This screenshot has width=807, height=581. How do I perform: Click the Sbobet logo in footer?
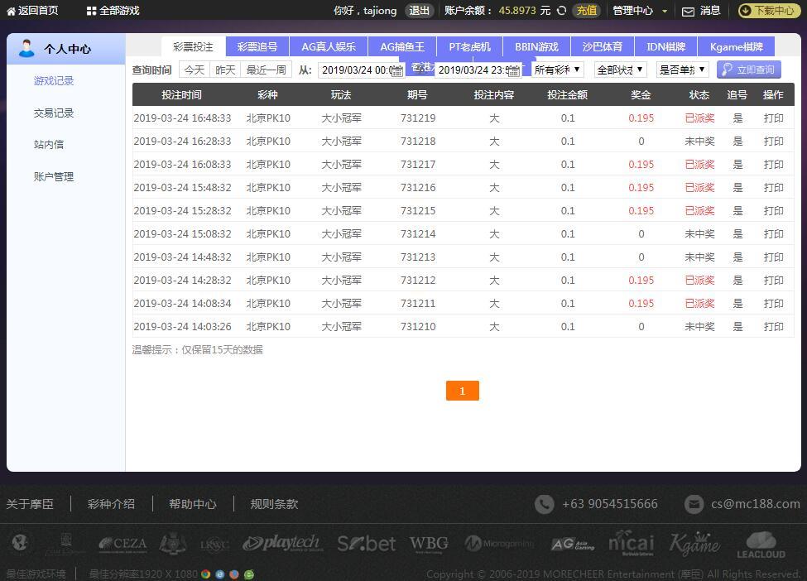click(367, 544)
